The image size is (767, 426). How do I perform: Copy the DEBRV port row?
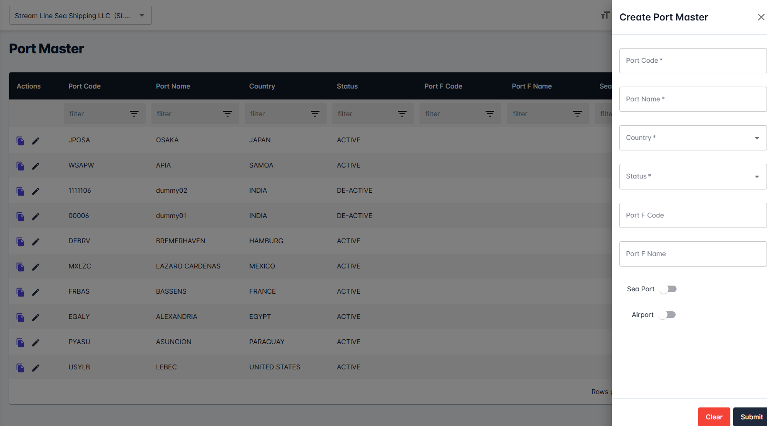tap(20, 241)
